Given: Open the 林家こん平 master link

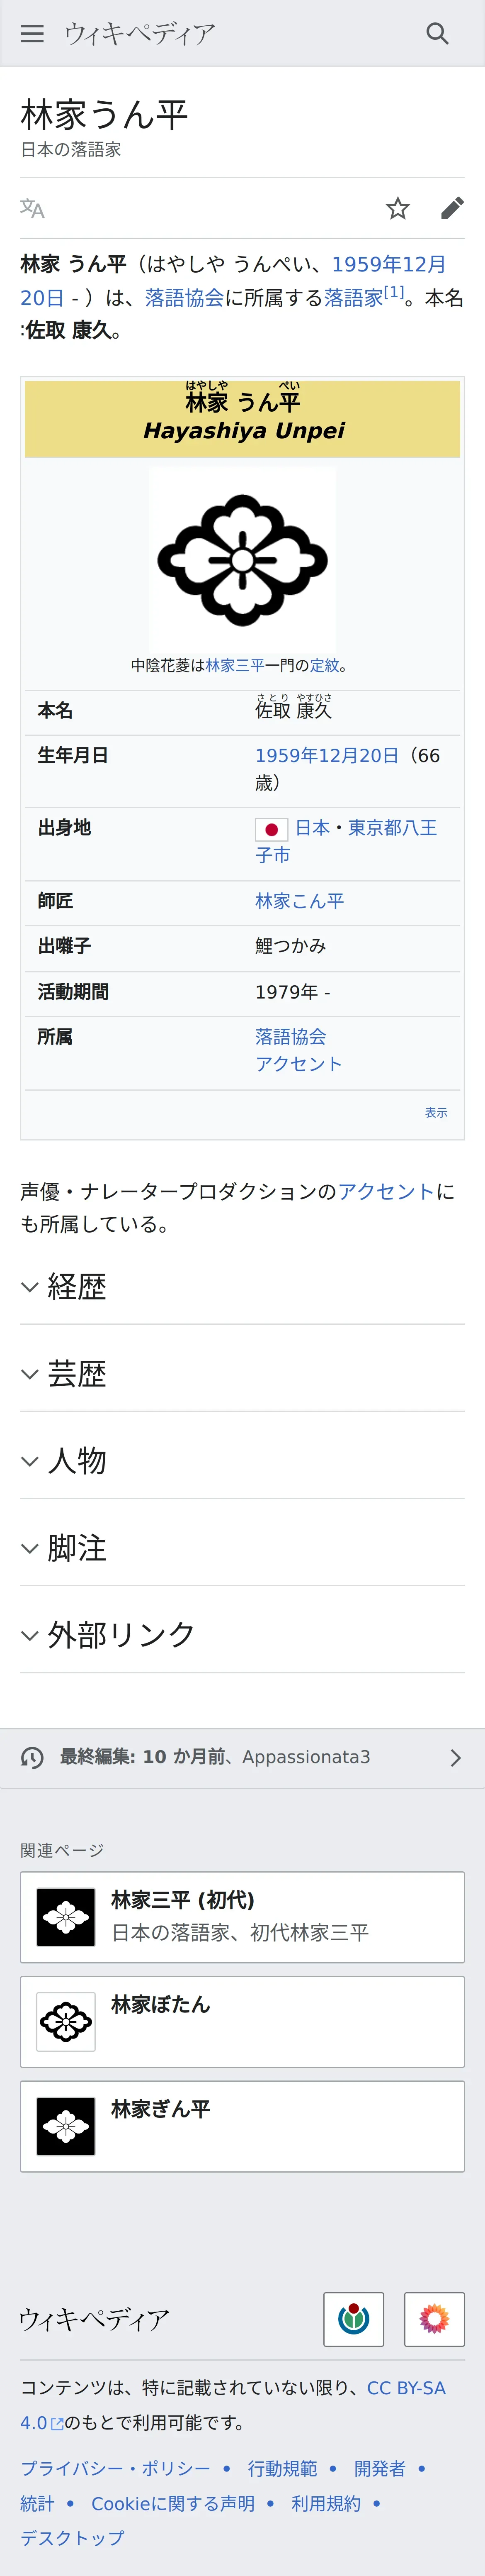Looking at the screenshot, I should click(299, 901).
